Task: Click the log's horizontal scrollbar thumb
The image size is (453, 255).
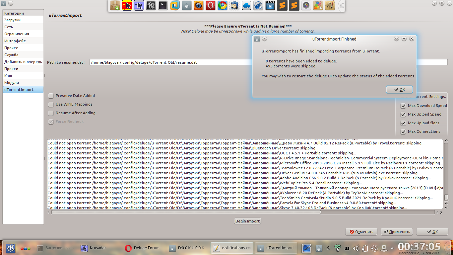Action: (186, 212)
